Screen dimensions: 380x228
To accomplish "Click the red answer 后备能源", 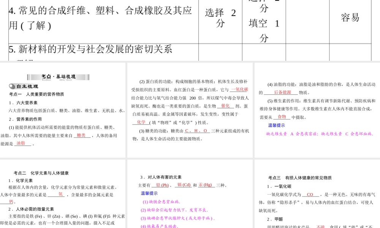I will (x=282, y=92).
